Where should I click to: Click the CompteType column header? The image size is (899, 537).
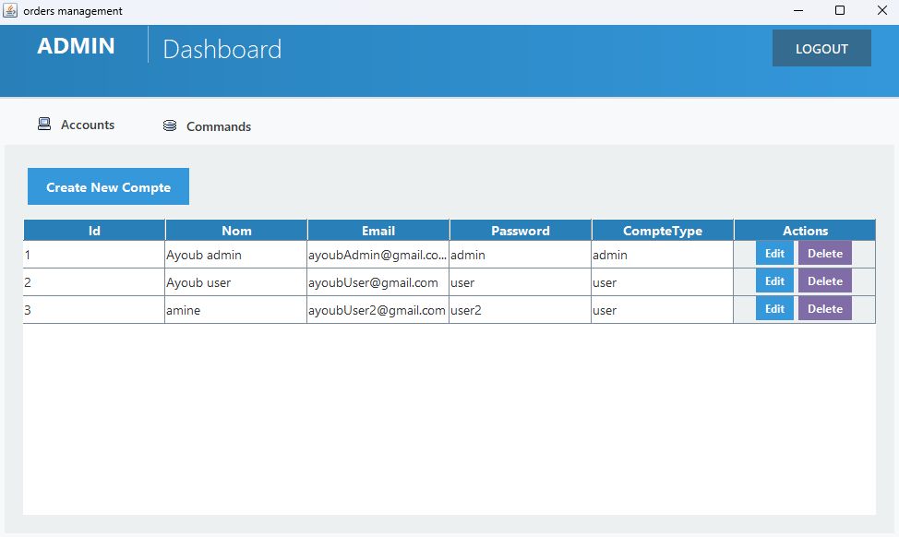(663, 231)
